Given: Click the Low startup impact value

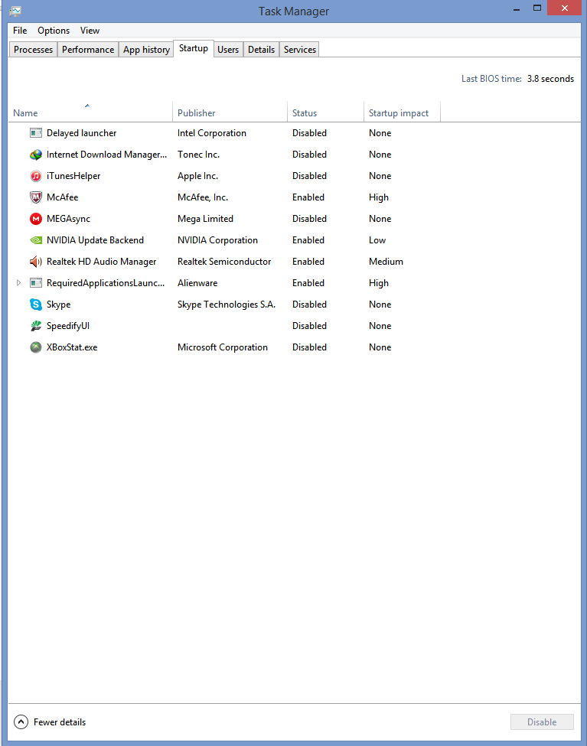Looking at the screenshot, I should pyautogui.click(x=377, y=240).
